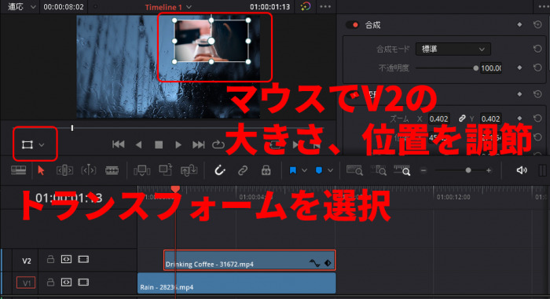
Task: Select the arrow Selection mode tool
Action: tap(41, 170)
